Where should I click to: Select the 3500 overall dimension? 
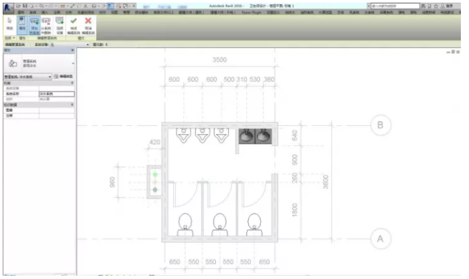(x=219, y=60)
